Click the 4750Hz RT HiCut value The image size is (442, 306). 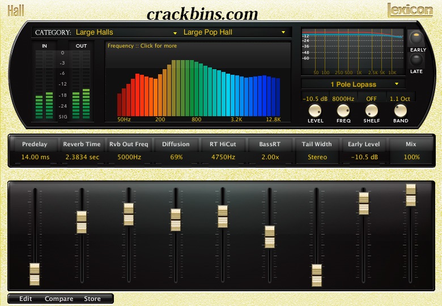(223, 157)
